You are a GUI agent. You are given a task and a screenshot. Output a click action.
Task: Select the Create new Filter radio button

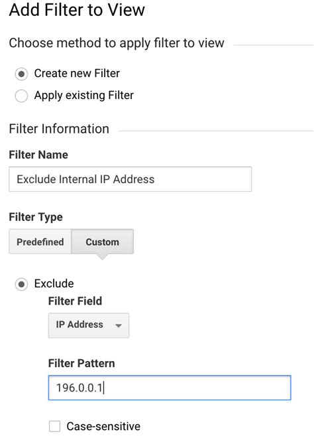click(x=21, y=74)
